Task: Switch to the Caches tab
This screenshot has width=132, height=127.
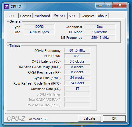Action: click(x=26, y=16)
